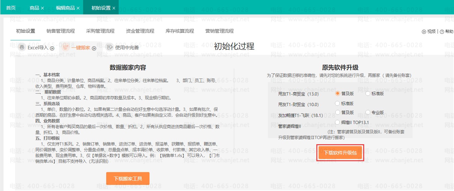Viewport: 454px width, 191px height.
Task: Select 普及版 for 友加畅捷T1-飞跃
Action: tap(338, 112)
